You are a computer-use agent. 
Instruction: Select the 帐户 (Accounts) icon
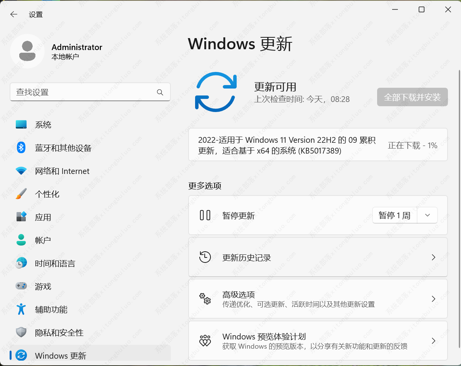tap(22, 240)
